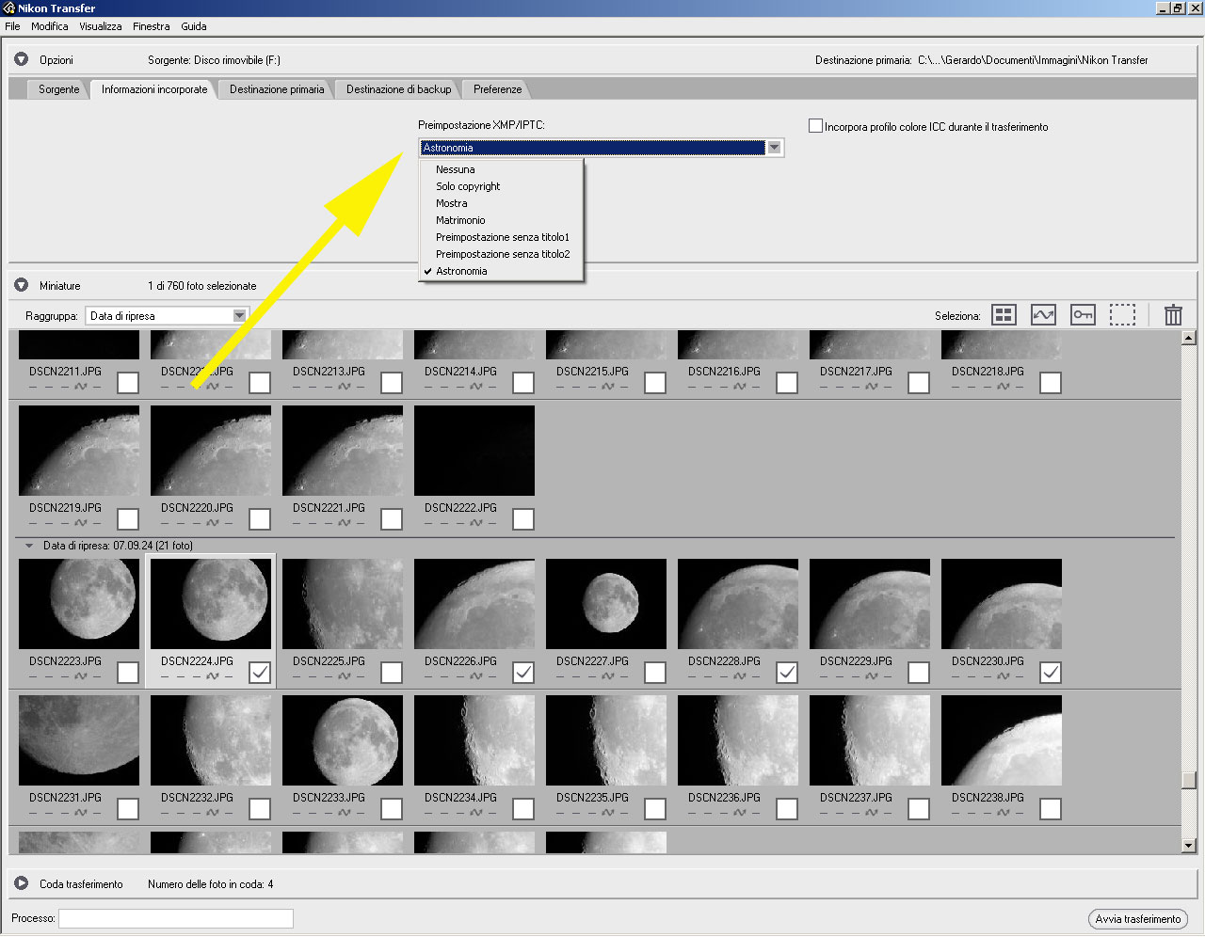Uncheck DSCN2226.JPG transfer checkbox

523,673
